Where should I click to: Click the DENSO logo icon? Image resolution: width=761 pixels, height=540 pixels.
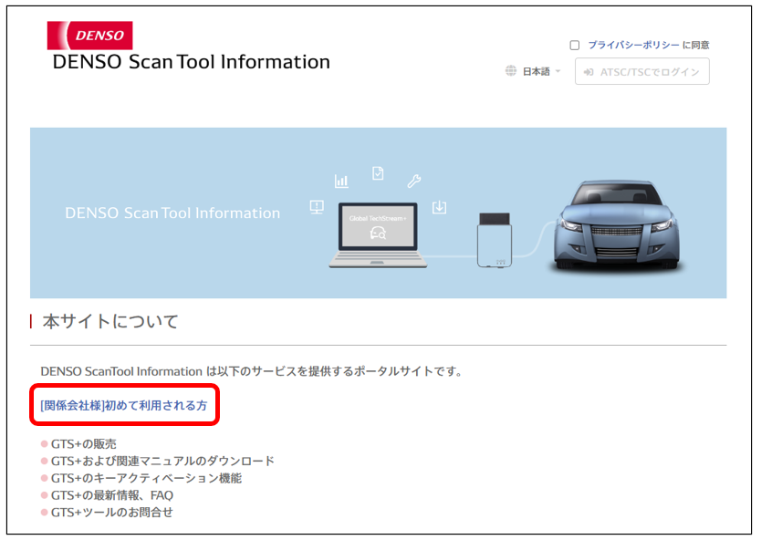[x=89, y=35]
